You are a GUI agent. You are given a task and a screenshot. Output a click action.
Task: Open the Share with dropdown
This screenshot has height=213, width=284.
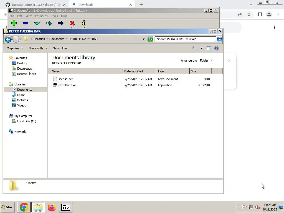coord(38,48)
